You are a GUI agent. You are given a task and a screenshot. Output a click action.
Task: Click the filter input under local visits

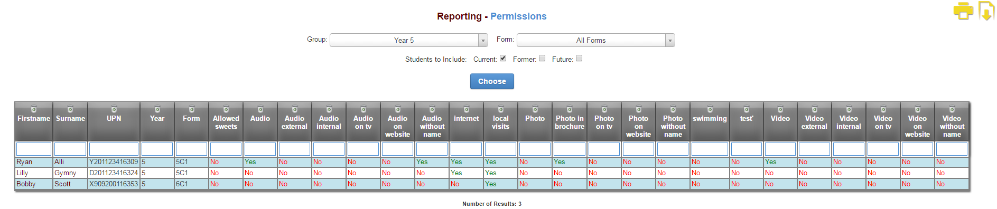tap(501, 149)
